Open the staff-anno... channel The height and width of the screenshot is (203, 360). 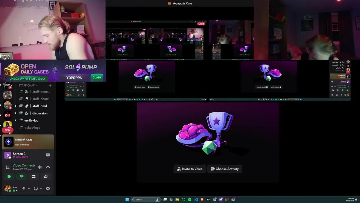35,92
